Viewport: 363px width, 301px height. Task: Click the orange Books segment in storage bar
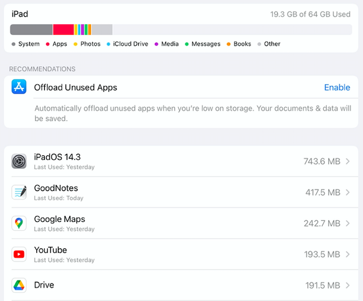click(x=89, y=30)
